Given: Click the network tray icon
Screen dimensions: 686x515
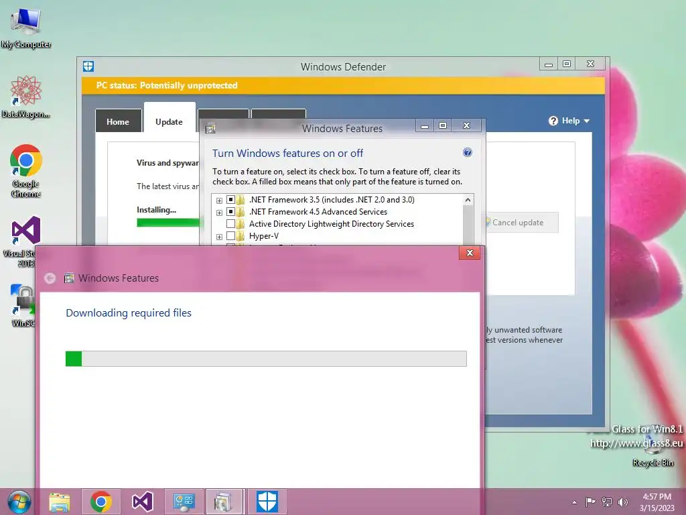Looking at the screenshot, I should [607, 502].
